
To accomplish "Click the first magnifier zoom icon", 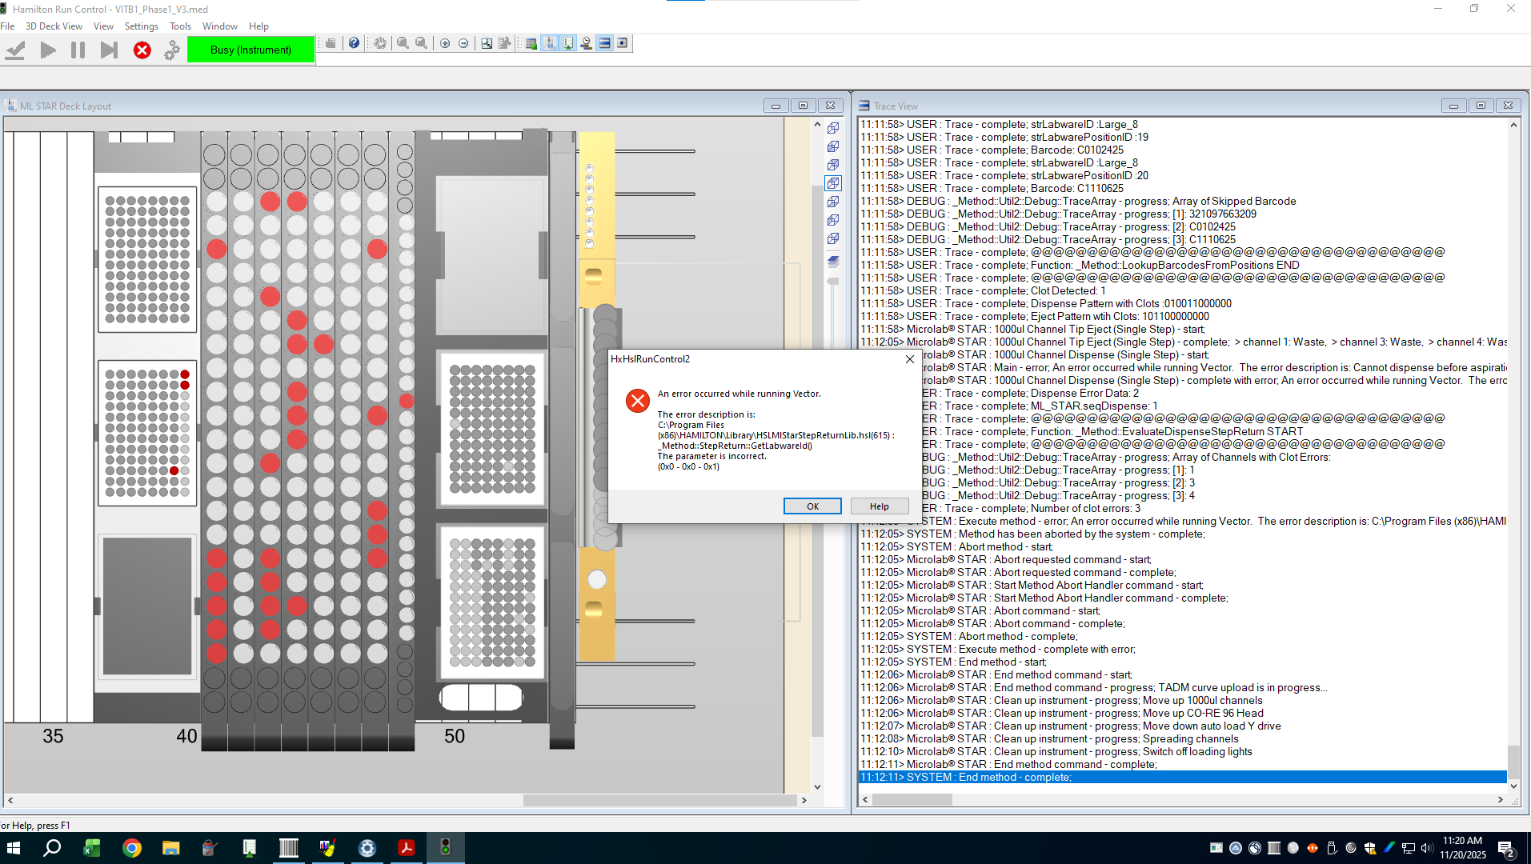I will click(403, 43).
